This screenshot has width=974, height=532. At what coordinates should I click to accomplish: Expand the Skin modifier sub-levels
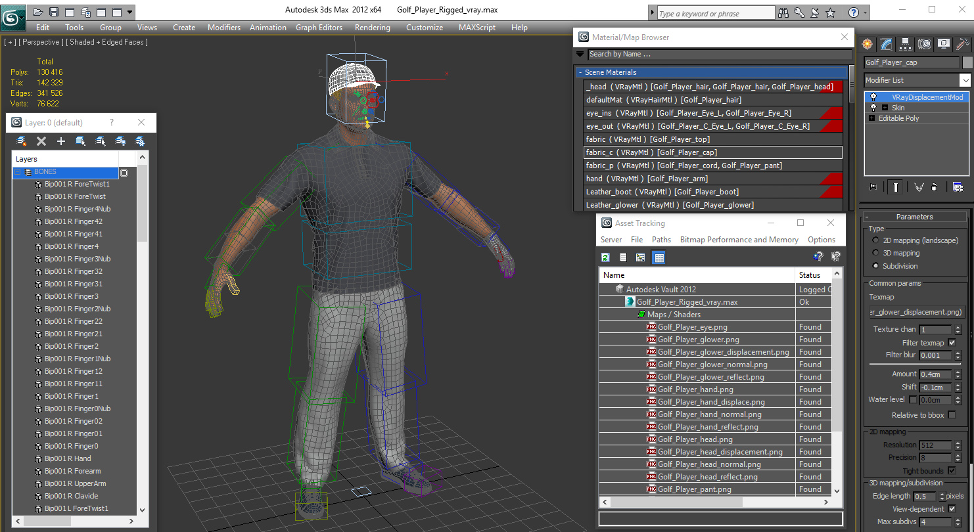pyautogui.click(x=885, y=108)
